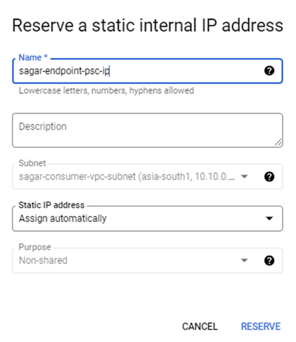
Task: Expand the Subnet dropdown arrow
Action: (244, 176)
